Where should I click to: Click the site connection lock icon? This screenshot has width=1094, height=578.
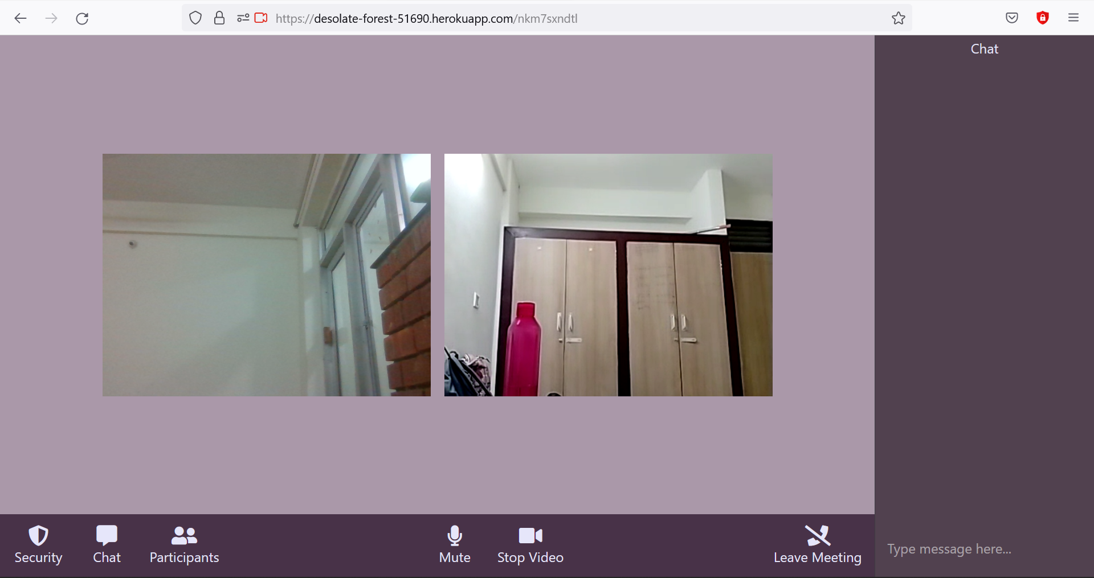tap(219, 18)
